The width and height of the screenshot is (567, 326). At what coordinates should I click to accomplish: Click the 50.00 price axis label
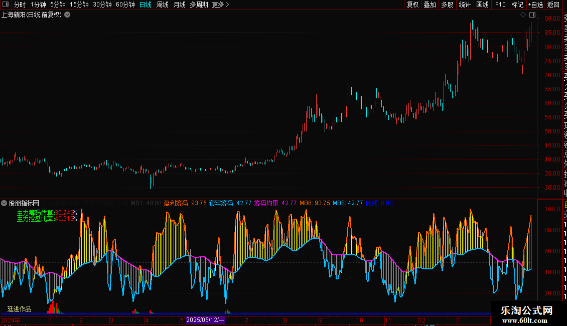552,131
